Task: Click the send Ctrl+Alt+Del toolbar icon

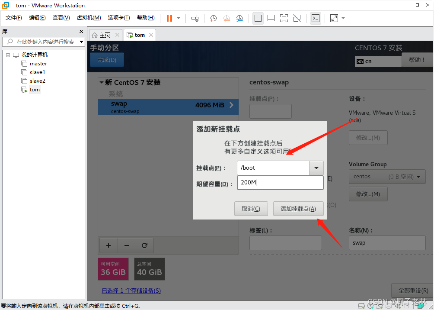Action: coord(195,18)
